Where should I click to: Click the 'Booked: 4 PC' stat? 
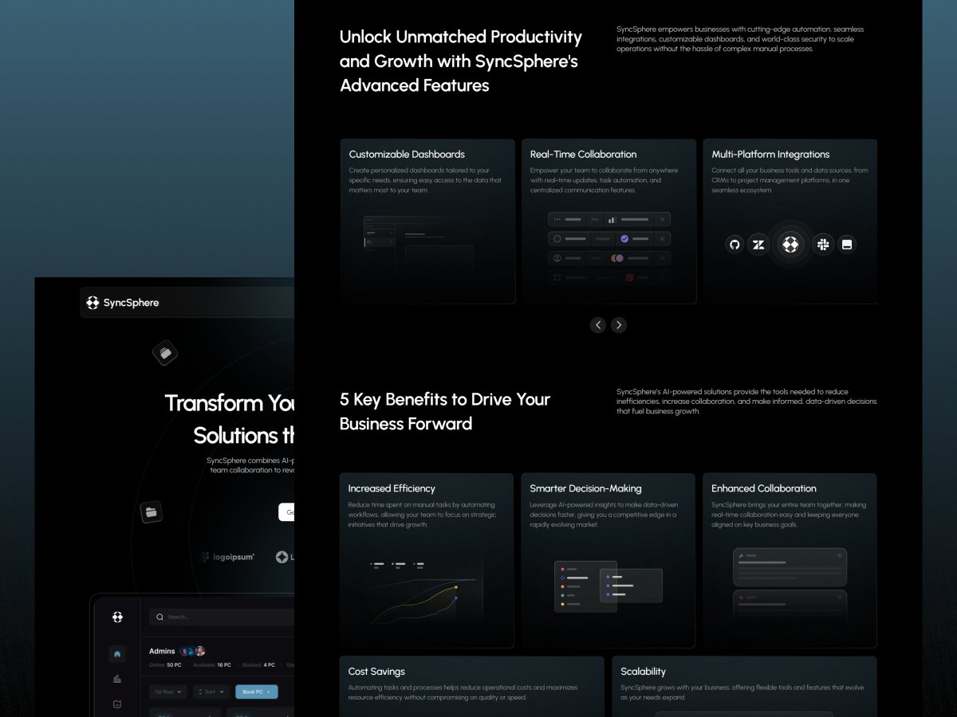[258, 664]
